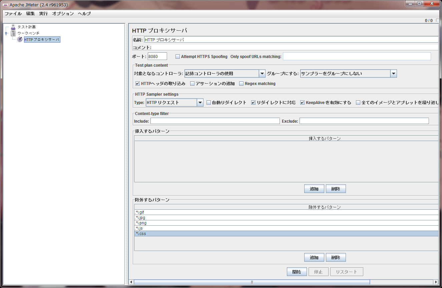Check 全てのイメージとアプレット checkbox
The height and width of the screenshot is (288, 442).
click(x=358, y=103)
